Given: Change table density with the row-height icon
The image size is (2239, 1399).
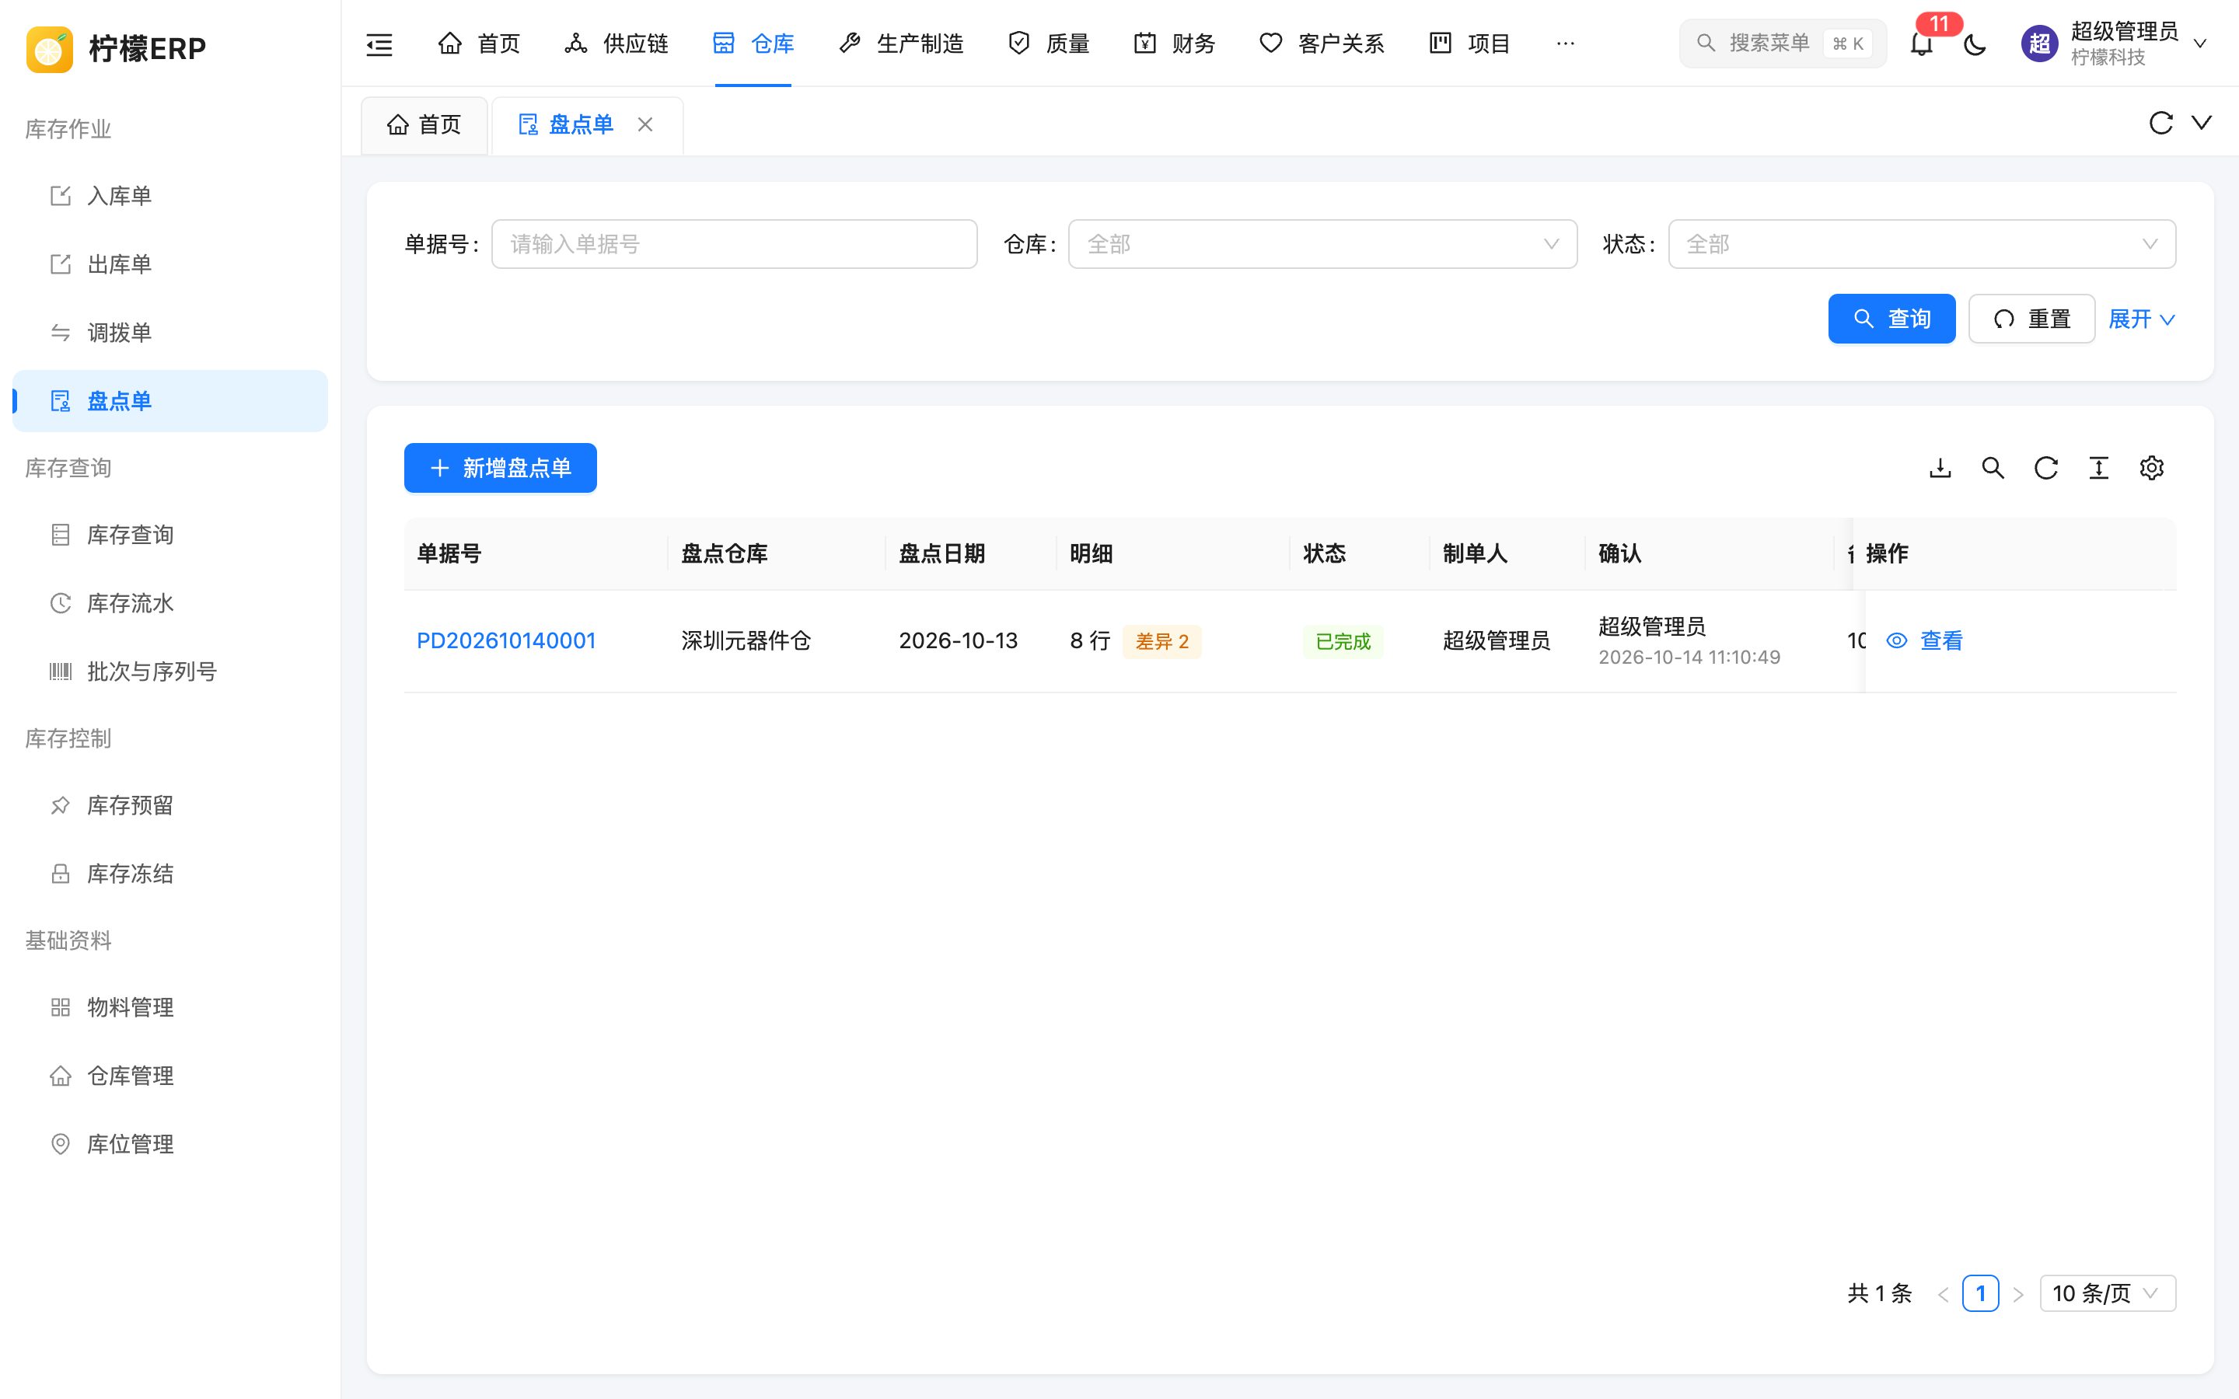Looking at the screenshot, I should (2098, 468).
